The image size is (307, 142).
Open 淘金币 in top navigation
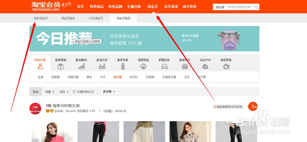point(153,7)
